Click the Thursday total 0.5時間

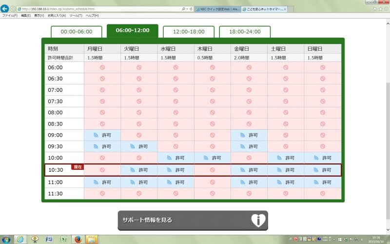point(205,58)
